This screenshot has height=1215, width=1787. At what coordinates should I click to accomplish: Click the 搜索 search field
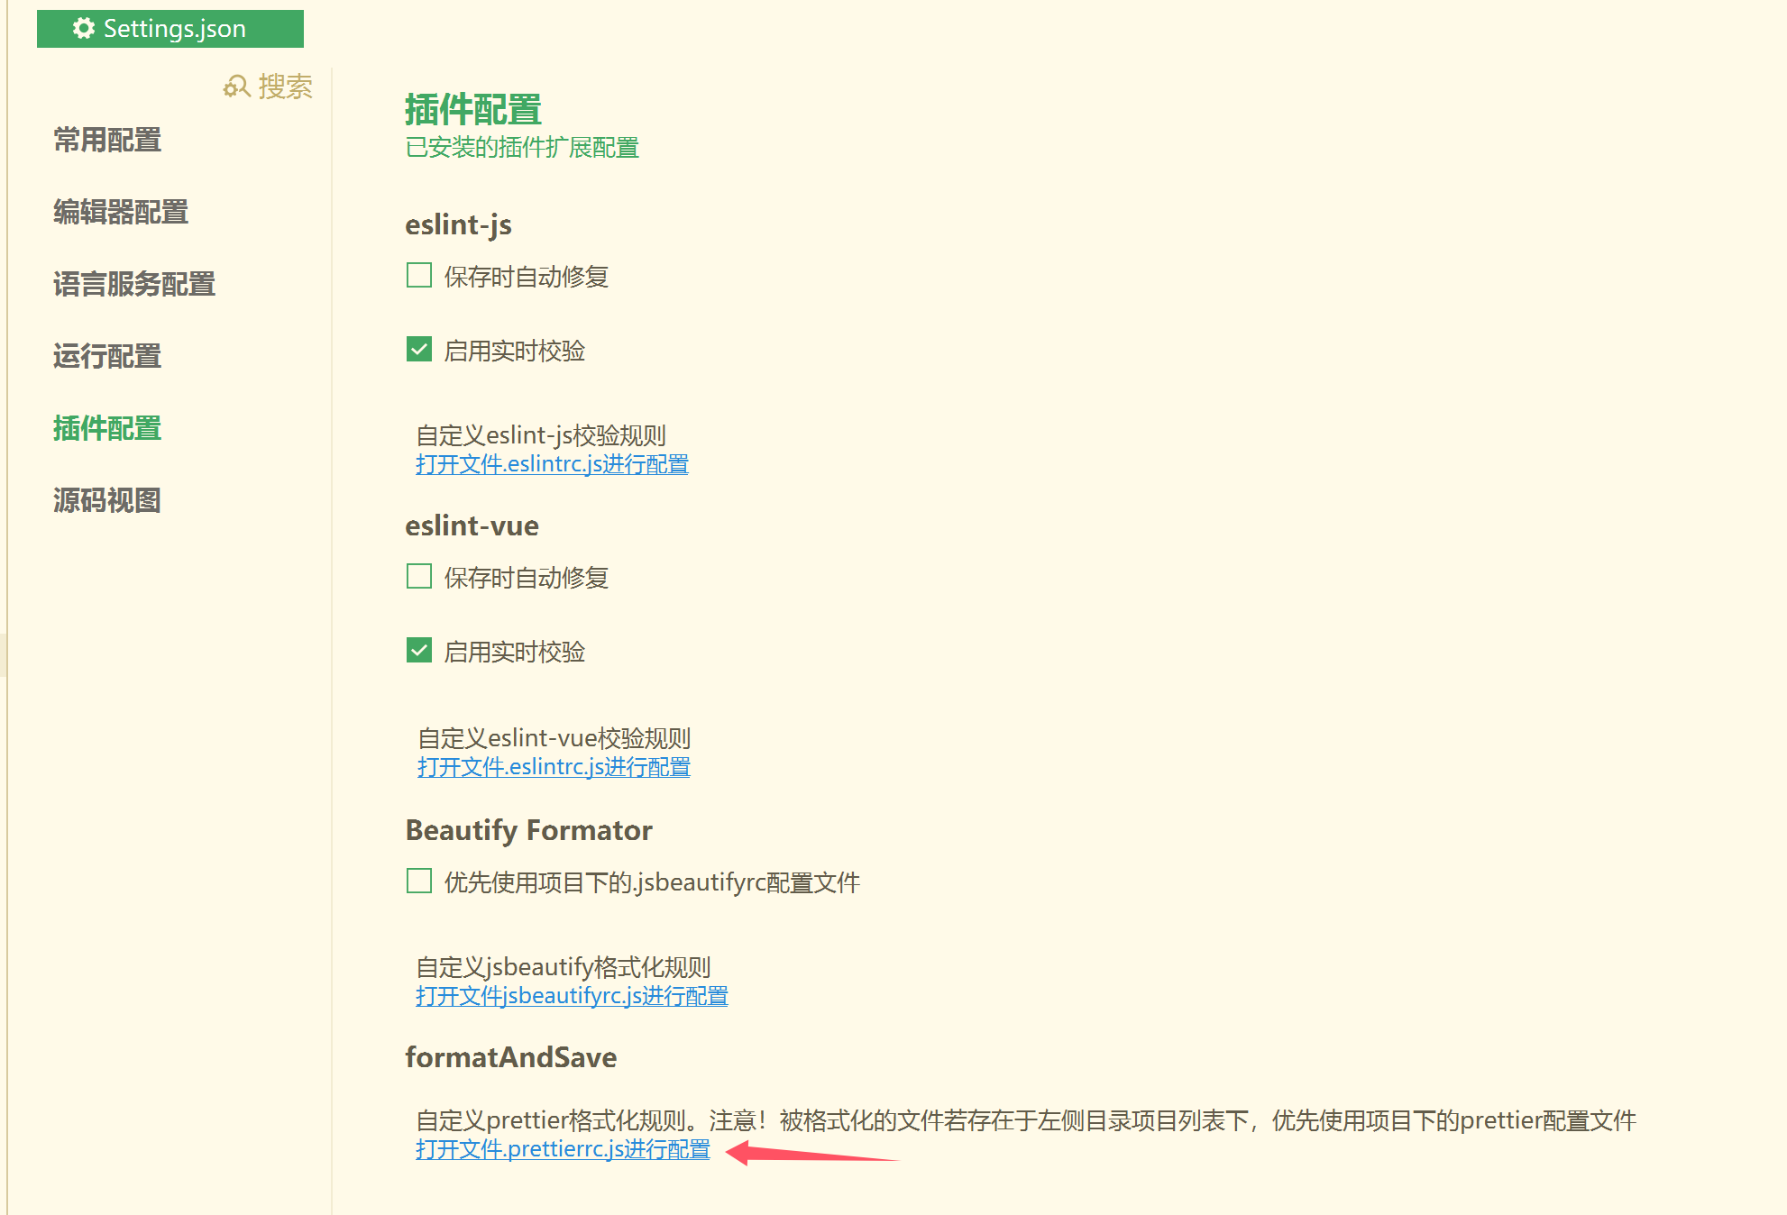click(x=284, y=87)
